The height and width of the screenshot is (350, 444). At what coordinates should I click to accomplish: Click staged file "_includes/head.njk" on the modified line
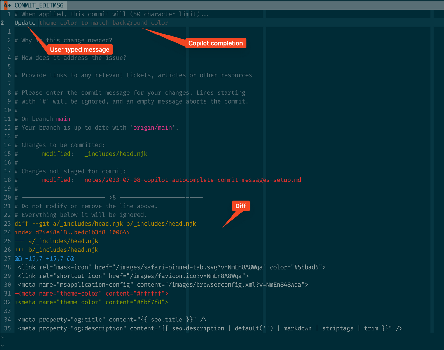point(116,154)
